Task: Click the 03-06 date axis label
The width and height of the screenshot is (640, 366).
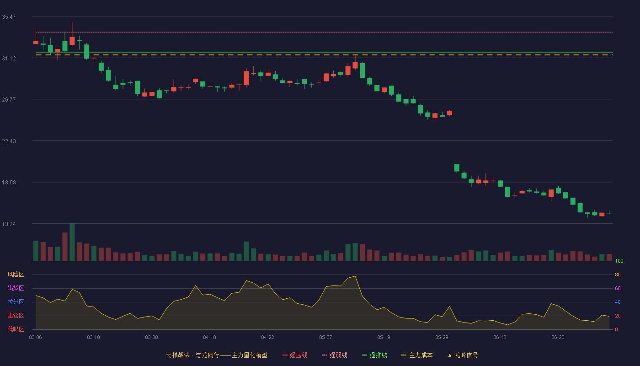Action: [x=36, y=337]
